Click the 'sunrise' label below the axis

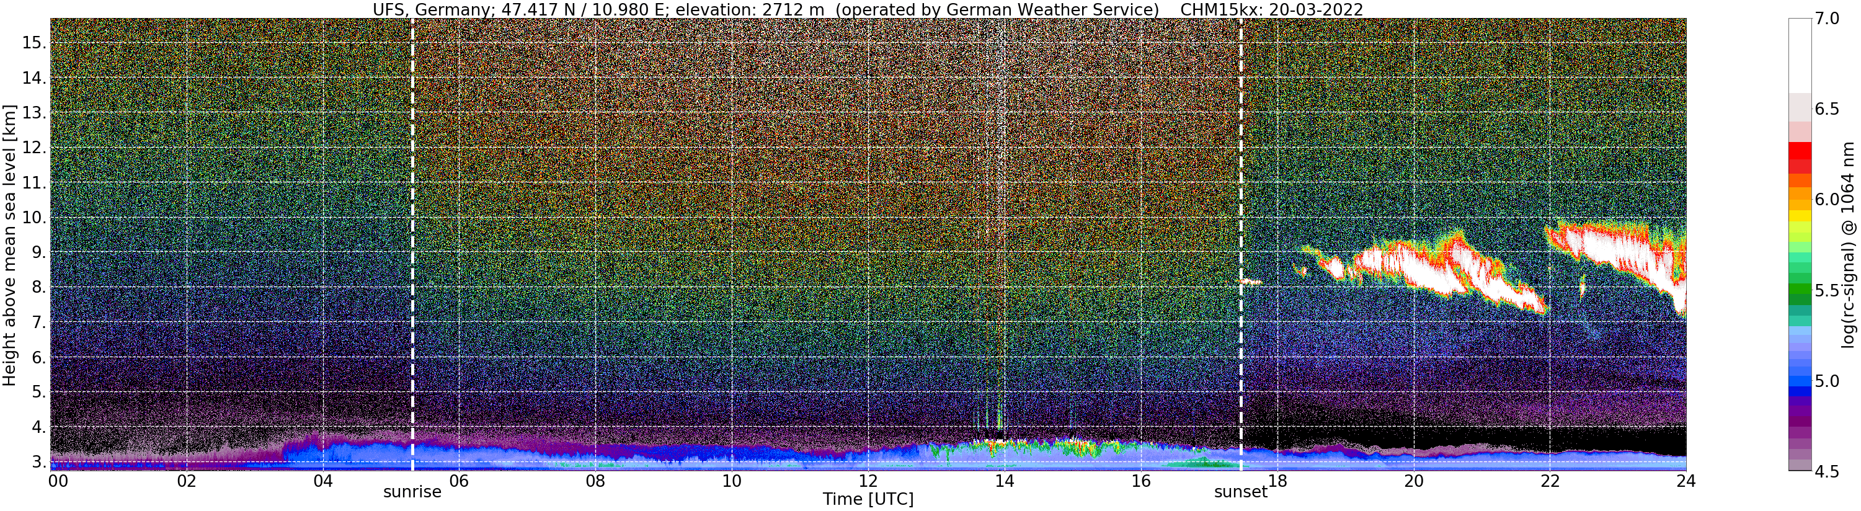coord(412,492)
